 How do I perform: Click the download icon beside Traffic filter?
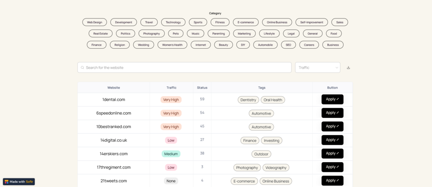point(348,67)
